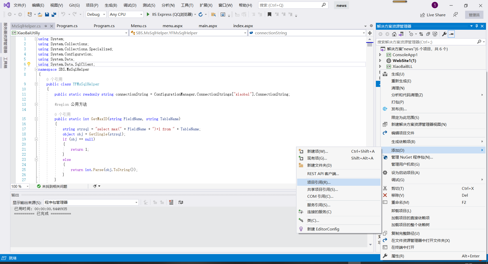Save the current file with Save icon

pos(47,14)
